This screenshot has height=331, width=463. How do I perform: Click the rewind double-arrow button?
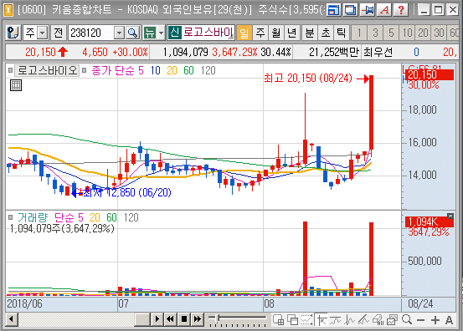(170, 319)
